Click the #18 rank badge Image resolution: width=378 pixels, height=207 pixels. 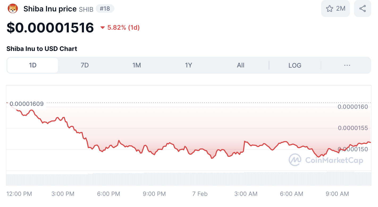tap(105, 9)
